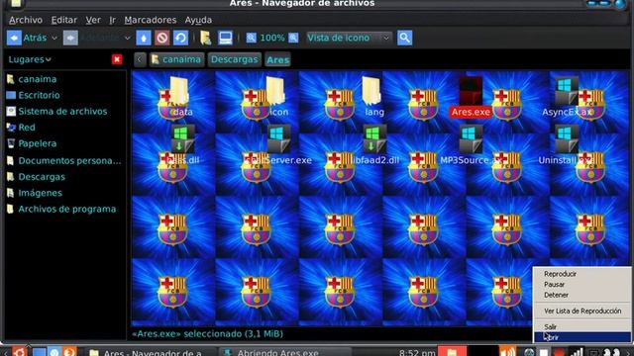This screenshot has height=356, width=634.
Task: Click the path bar left scroll arrow
Action: coord(140,59)
